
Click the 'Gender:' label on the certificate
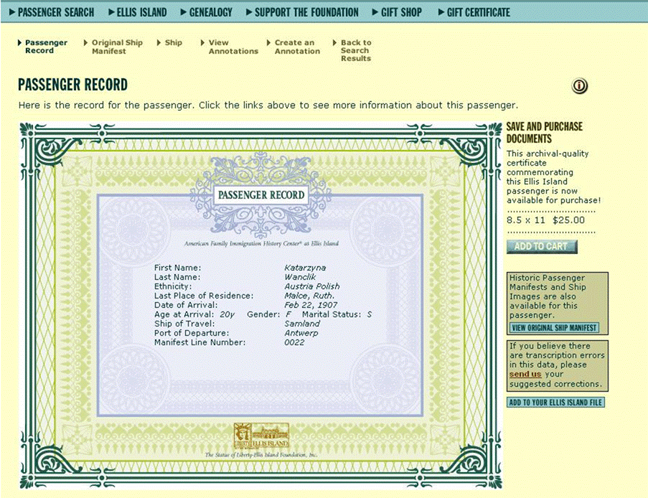click(263, 314)
